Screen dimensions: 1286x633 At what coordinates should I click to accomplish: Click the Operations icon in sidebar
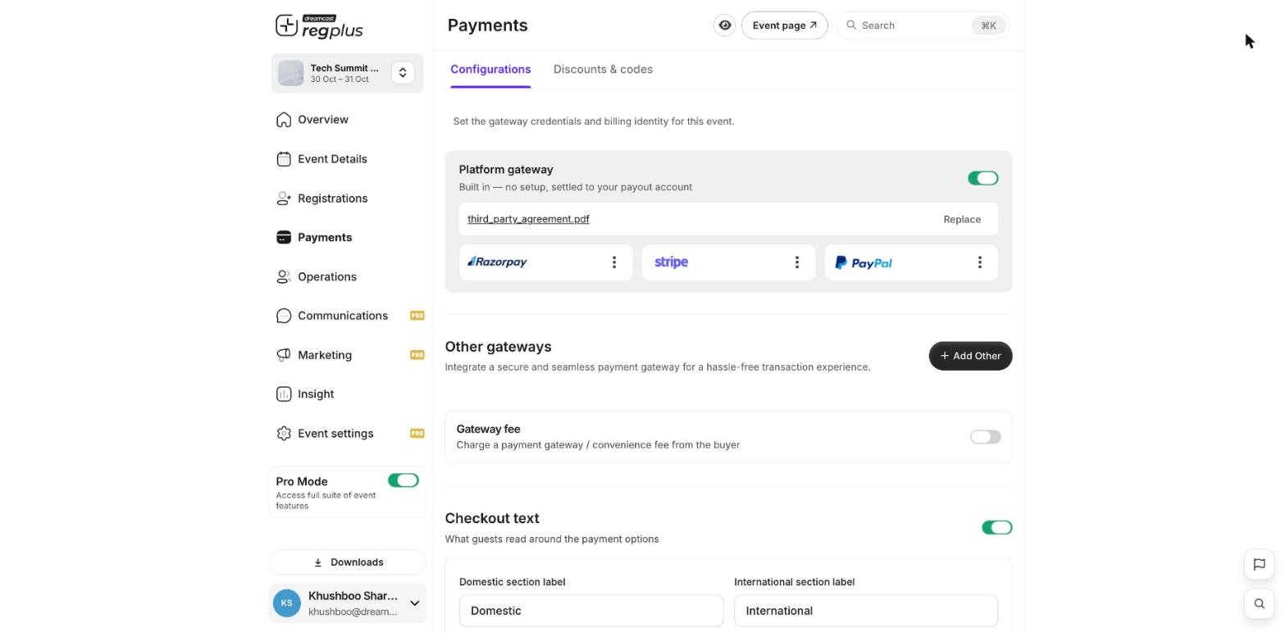pyautogui.click(x=284, y=277)
